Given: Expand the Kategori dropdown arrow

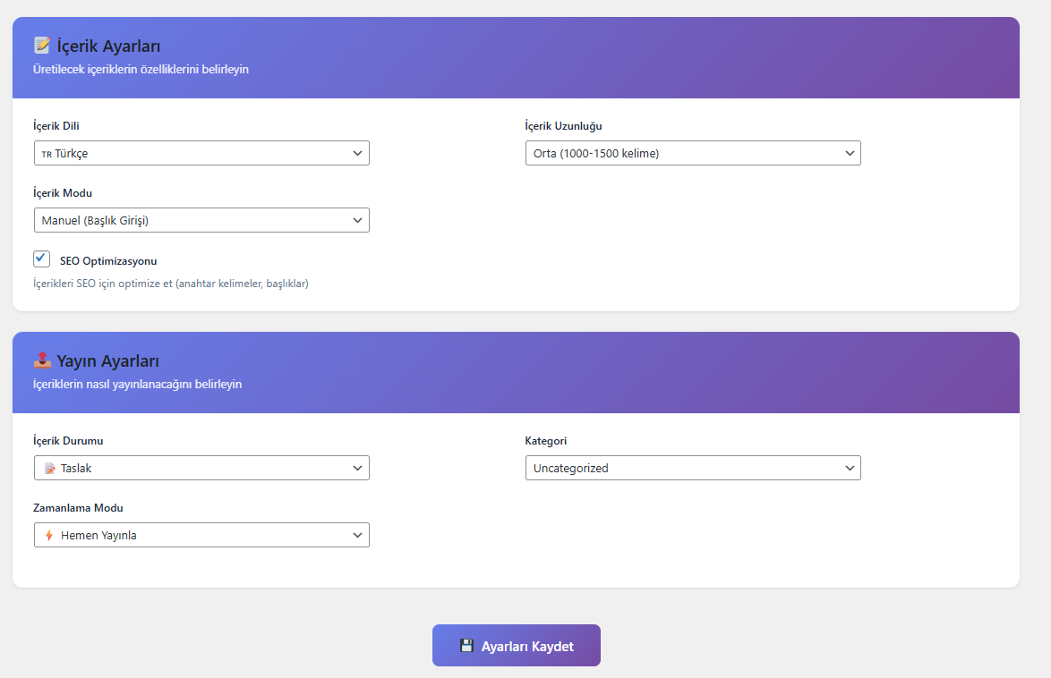Looking at the screenshot, I should pyautogui.click(x=850, y=468).
